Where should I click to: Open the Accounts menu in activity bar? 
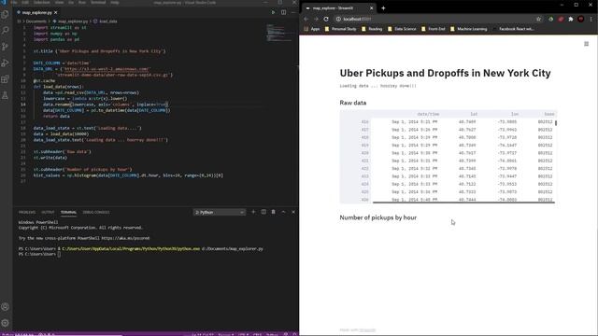[6, 307]
